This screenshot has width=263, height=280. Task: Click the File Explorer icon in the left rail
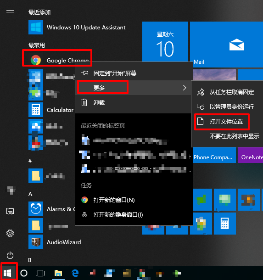[x=10, y=211]
